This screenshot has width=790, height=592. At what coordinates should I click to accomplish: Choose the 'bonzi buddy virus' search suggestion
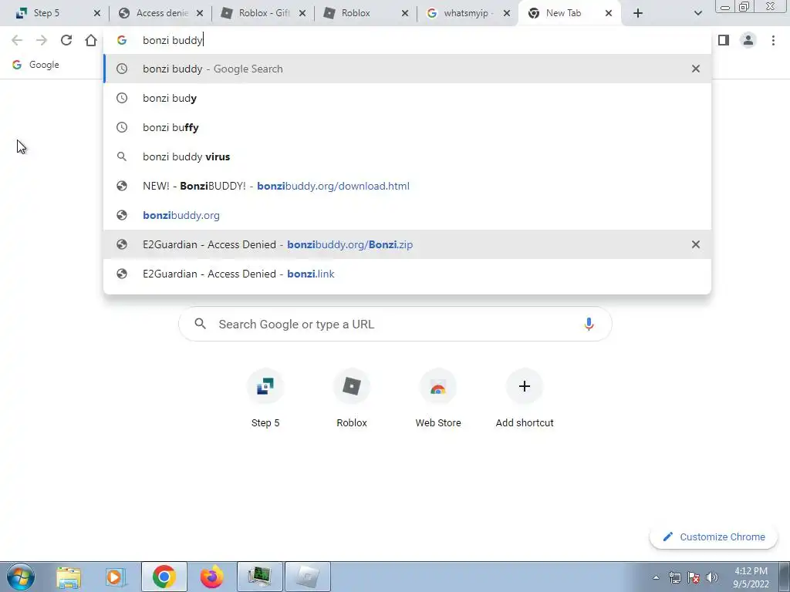click(407, 156)
